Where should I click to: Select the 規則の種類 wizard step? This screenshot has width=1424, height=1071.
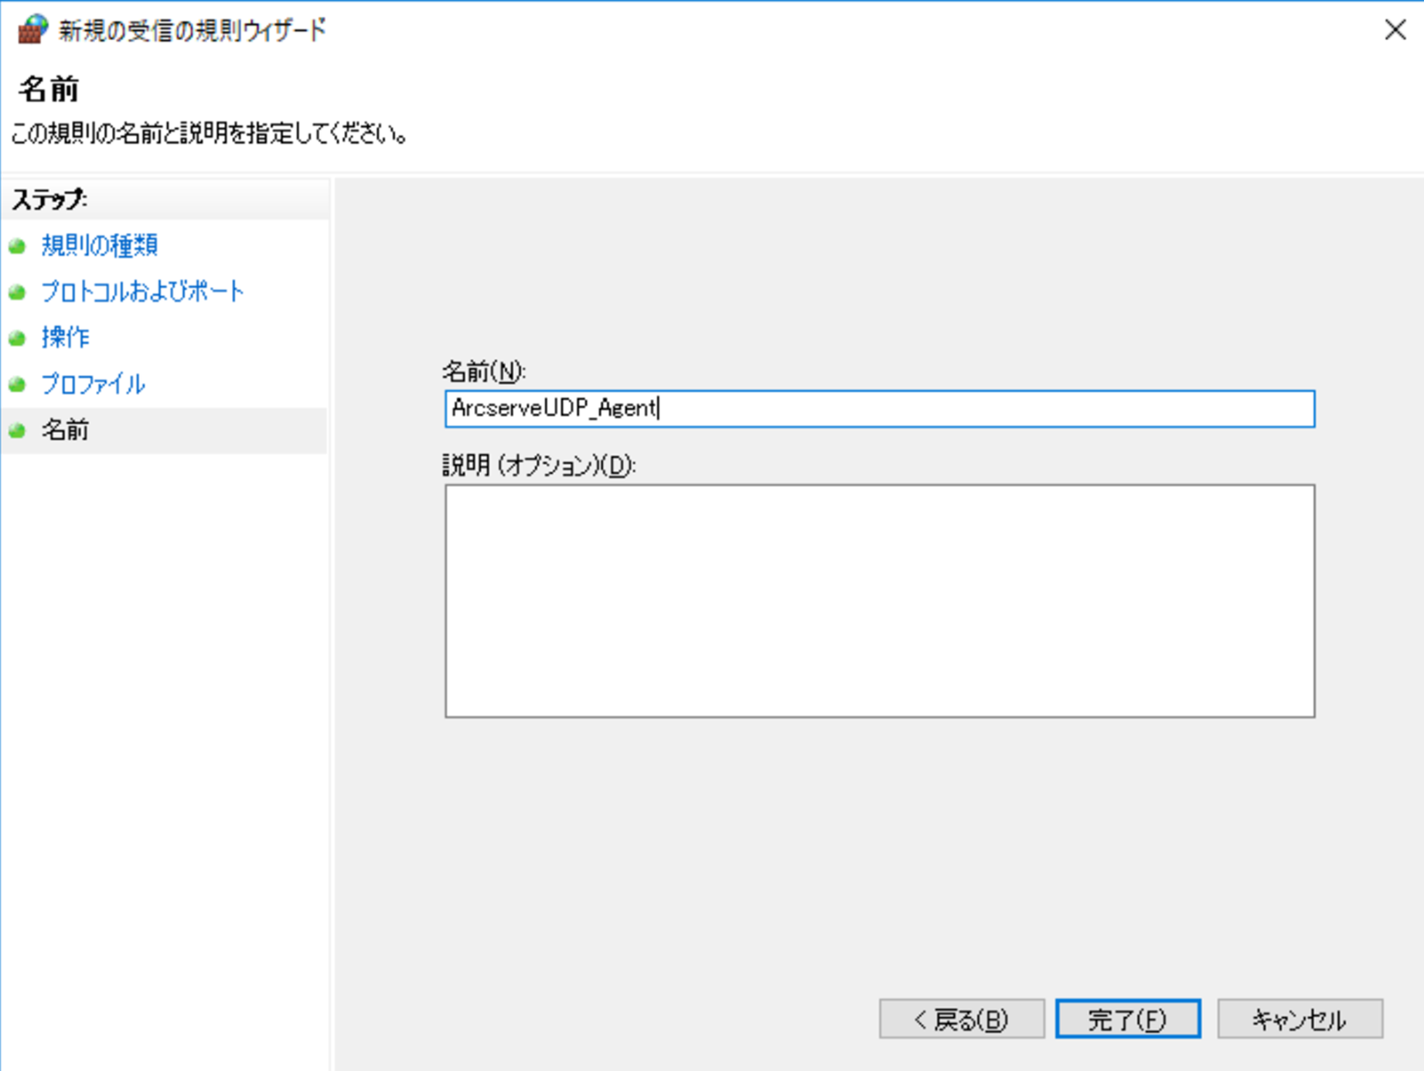pos(99,246)
